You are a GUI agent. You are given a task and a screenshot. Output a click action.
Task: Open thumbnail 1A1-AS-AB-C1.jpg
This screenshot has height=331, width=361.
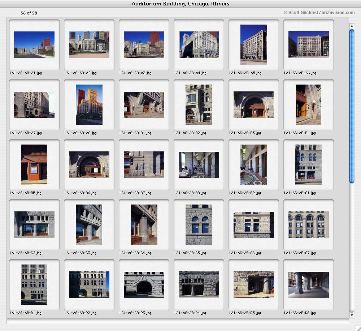(309, 164)
